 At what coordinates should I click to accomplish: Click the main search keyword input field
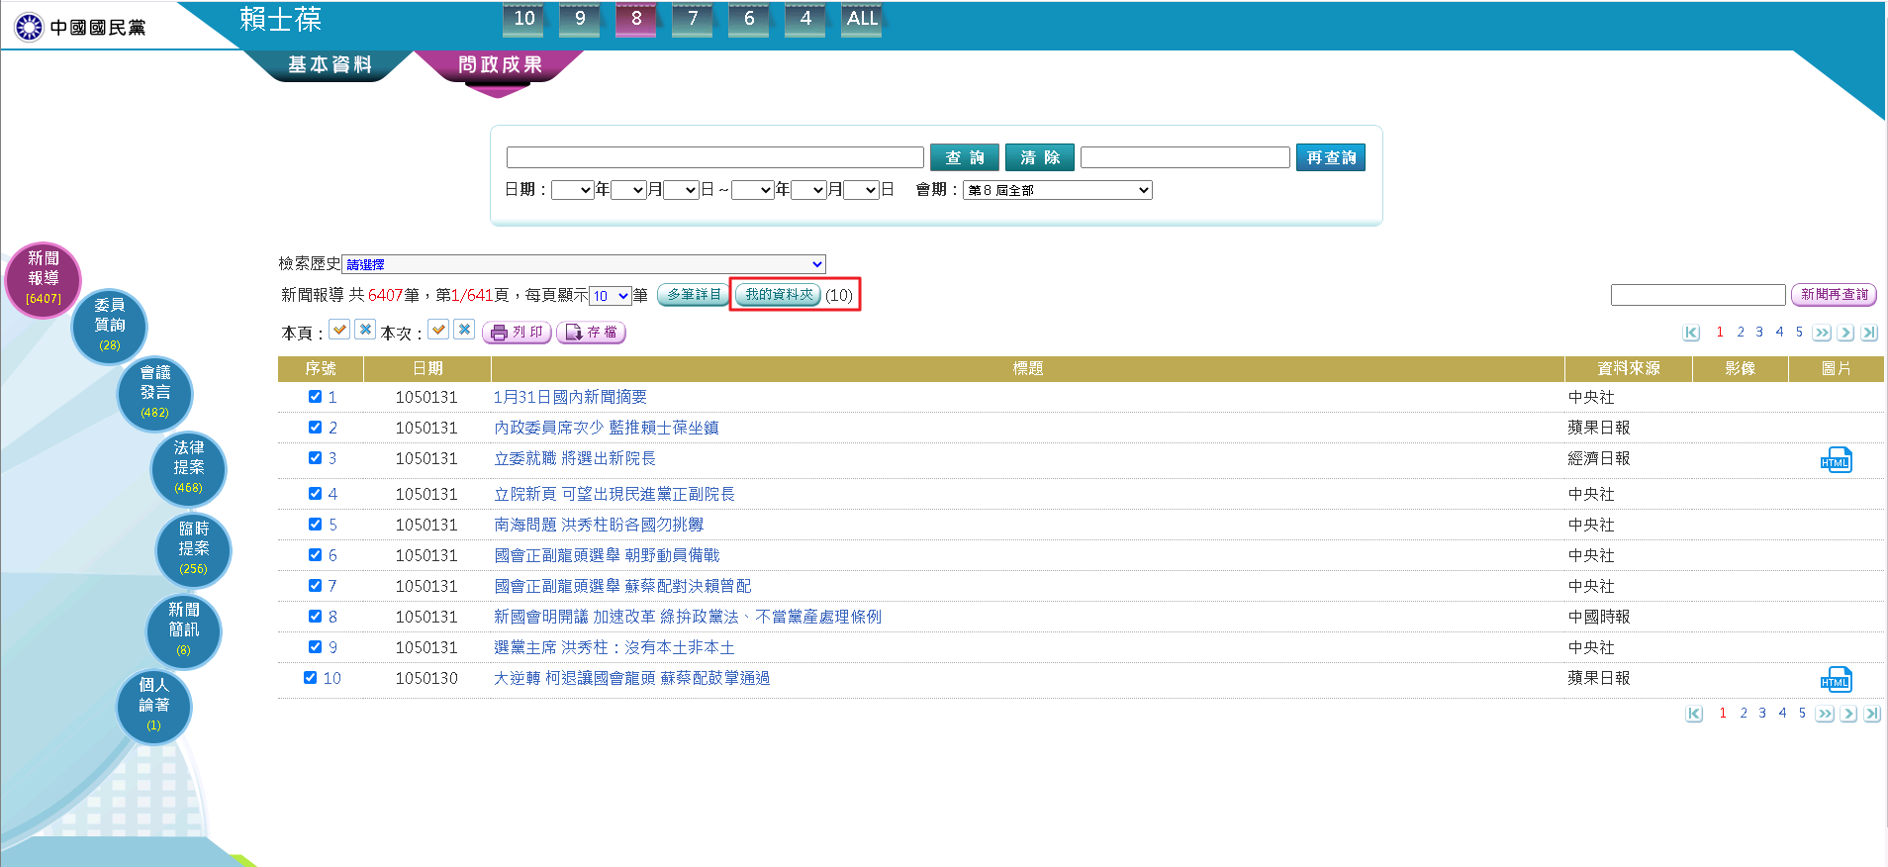pos(714,157)
